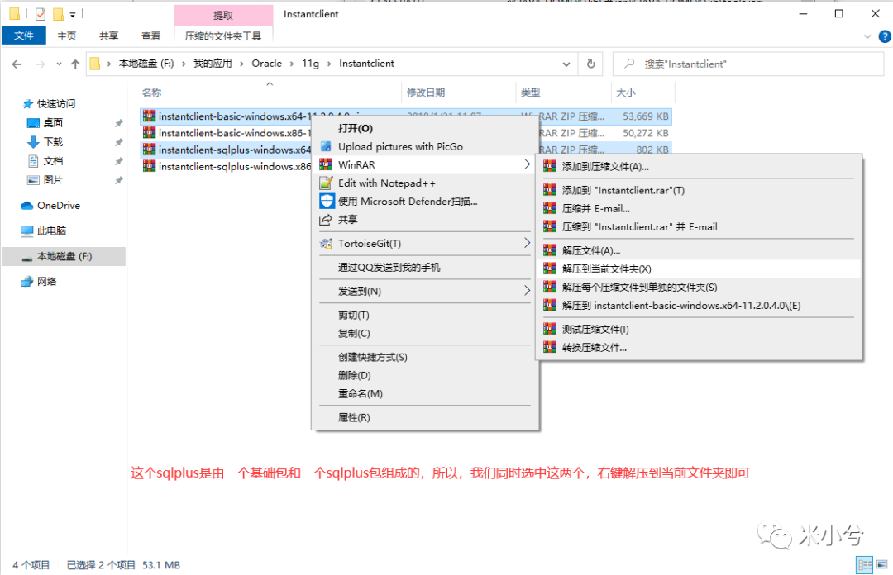Click the back navigation arrow
The width and height of the screenshot is (893, 575).
tap(17, 64)
